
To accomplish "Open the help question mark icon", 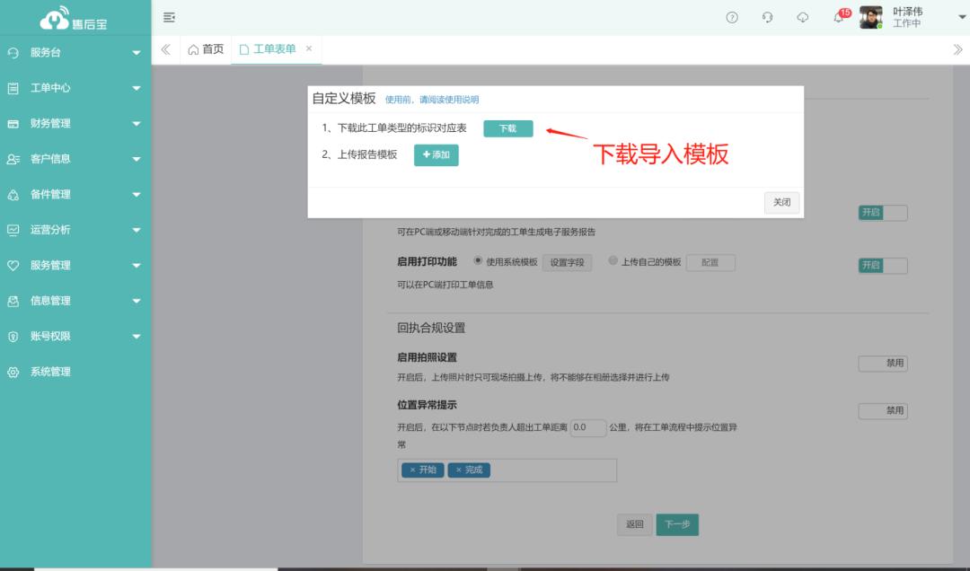I will 732,18.
